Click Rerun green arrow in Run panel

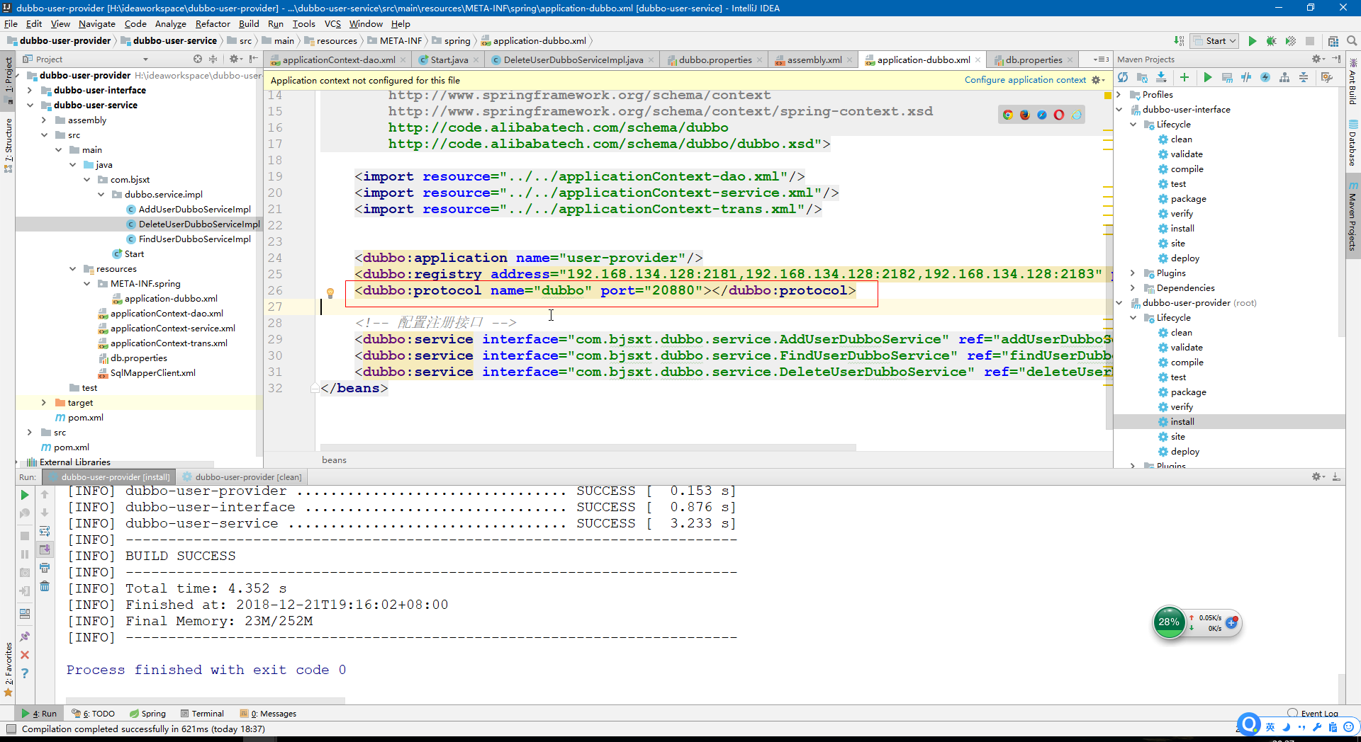[x=25, y=495]
